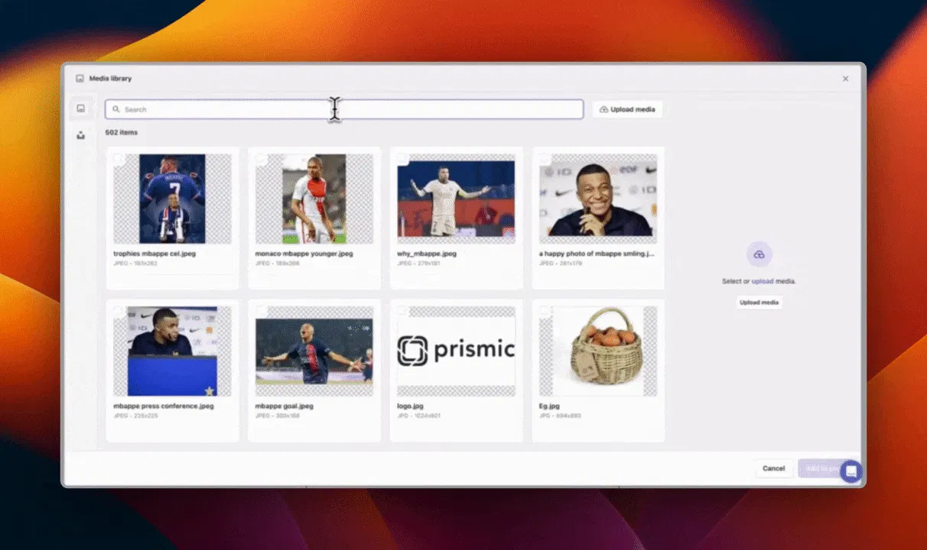Close the Media library dialog with the X

[x=845, y=79]
